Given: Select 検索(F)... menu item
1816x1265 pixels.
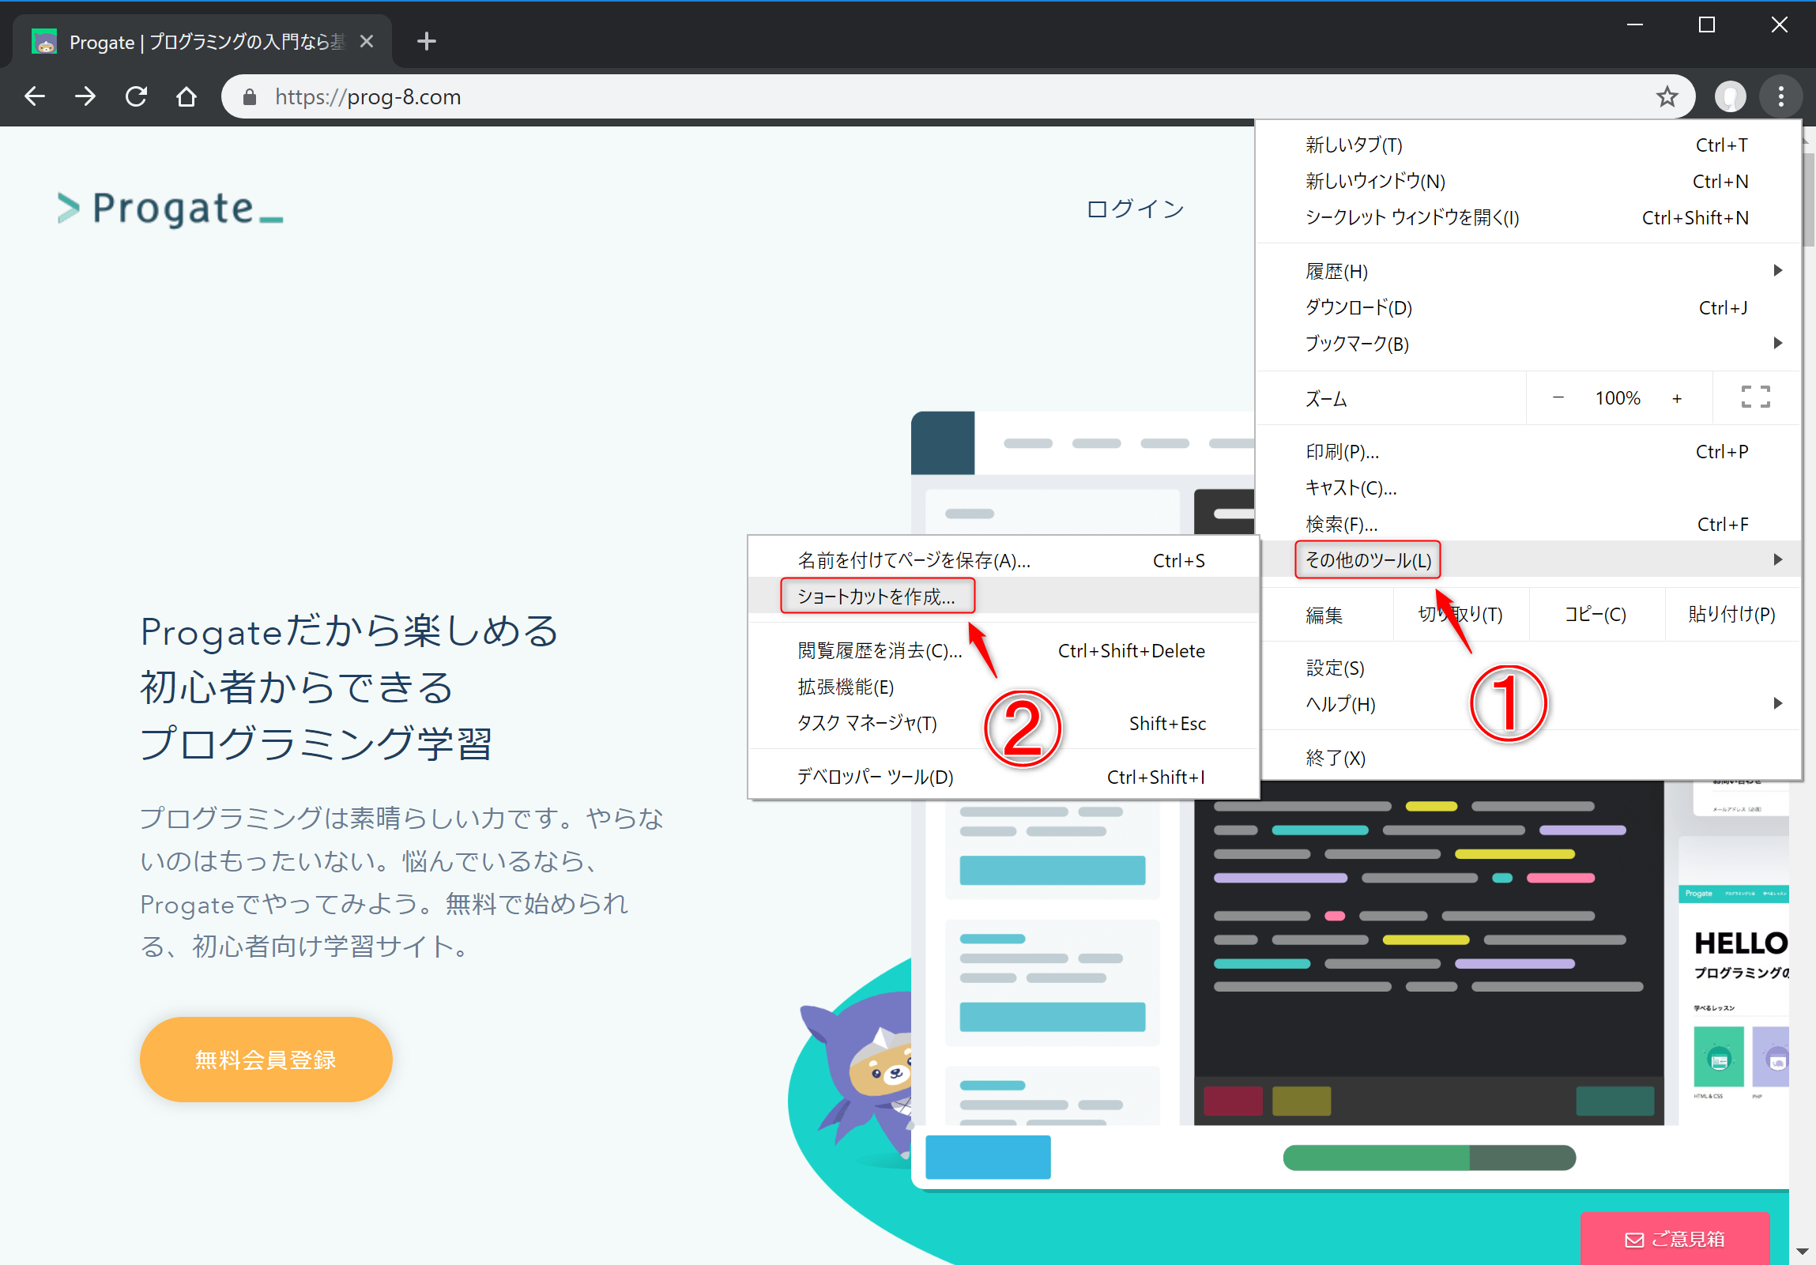Looking at the screenshot, I should click(x=1528, y=524).
